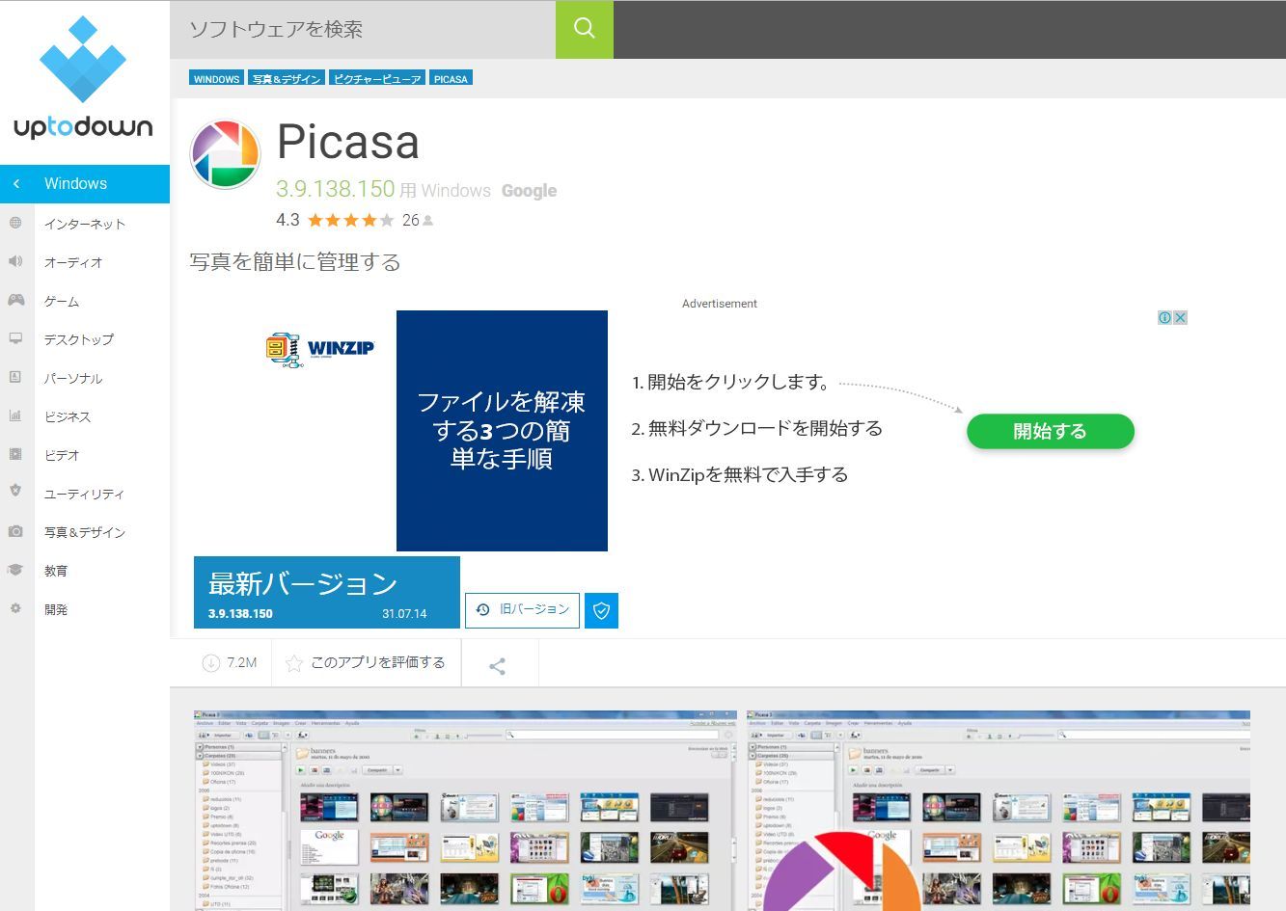Click the オーディオ speaker icon
The height and width of the screenshot is (911, 1286).
15,261
